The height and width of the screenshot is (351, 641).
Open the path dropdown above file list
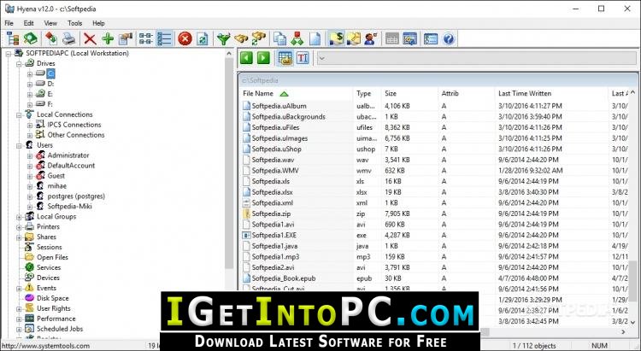[322, 58]
